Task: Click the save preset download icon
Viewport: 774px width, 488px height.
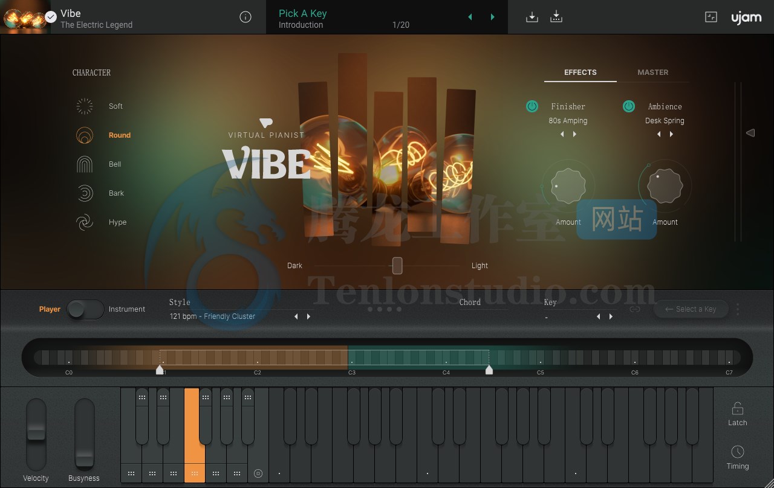Action: click(x=532, y=17)
